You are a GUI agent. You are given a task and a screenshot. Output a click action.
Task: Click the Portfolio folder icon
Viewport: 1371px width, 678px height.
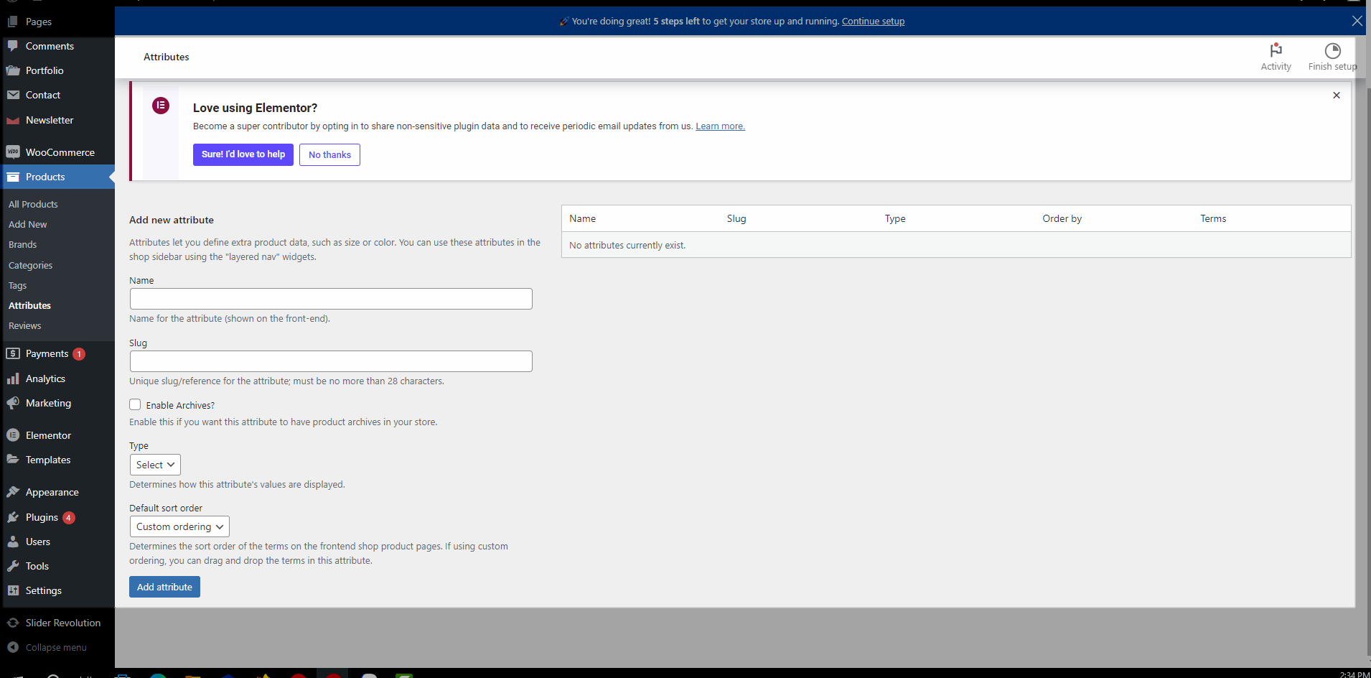[13, 70]
